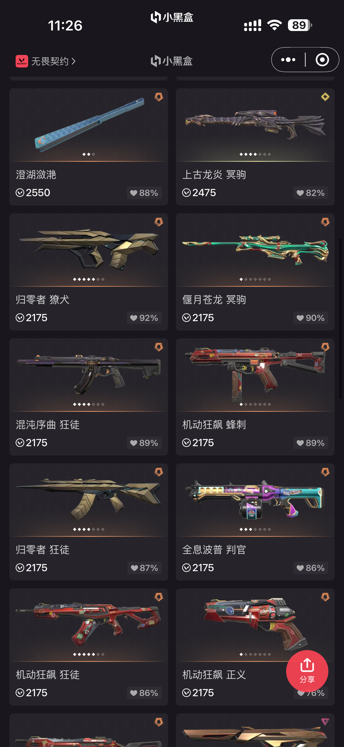Tap the pink tier badge on bottom-right card

click(325, 722)
